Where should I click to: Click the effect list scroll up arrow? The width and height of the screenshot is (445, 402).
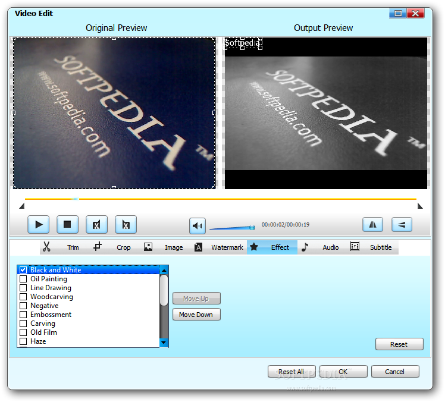click(x=164, y=271)
